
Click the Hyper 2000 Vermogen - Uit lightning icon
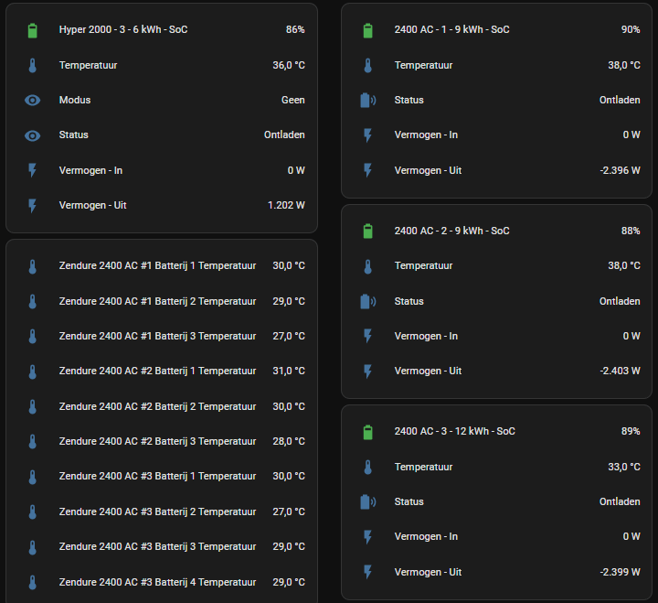coord(32,206)
